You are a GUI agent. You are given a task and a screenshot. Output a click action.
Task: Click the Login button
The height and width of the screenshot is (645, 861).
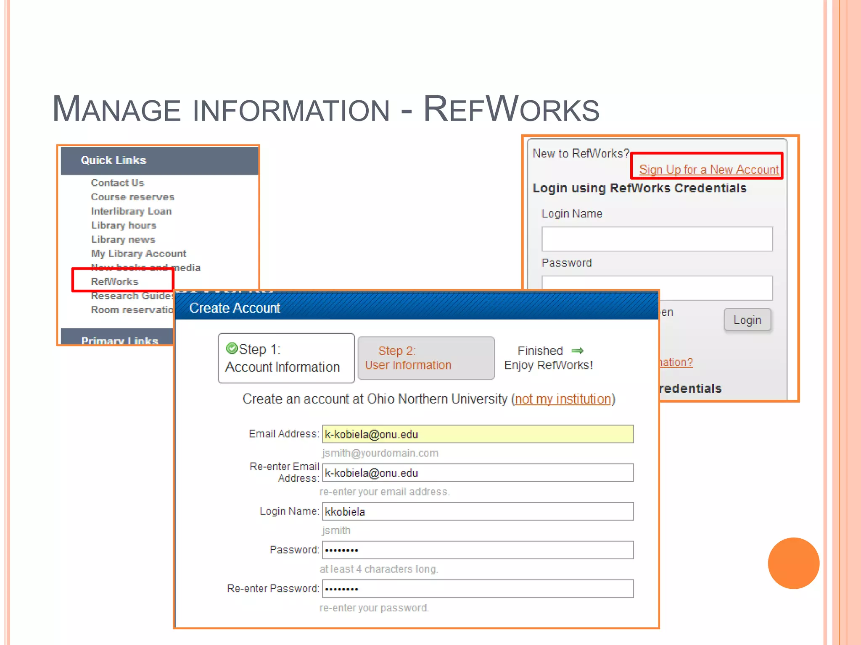click(x=747, y=320)
